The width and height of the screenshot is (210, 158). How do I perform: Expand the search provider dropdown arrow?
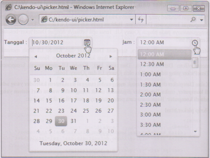pos(202,20)
